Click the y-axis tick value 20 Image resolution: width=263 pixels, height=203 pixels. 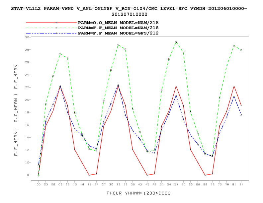[x=27, y=100]
